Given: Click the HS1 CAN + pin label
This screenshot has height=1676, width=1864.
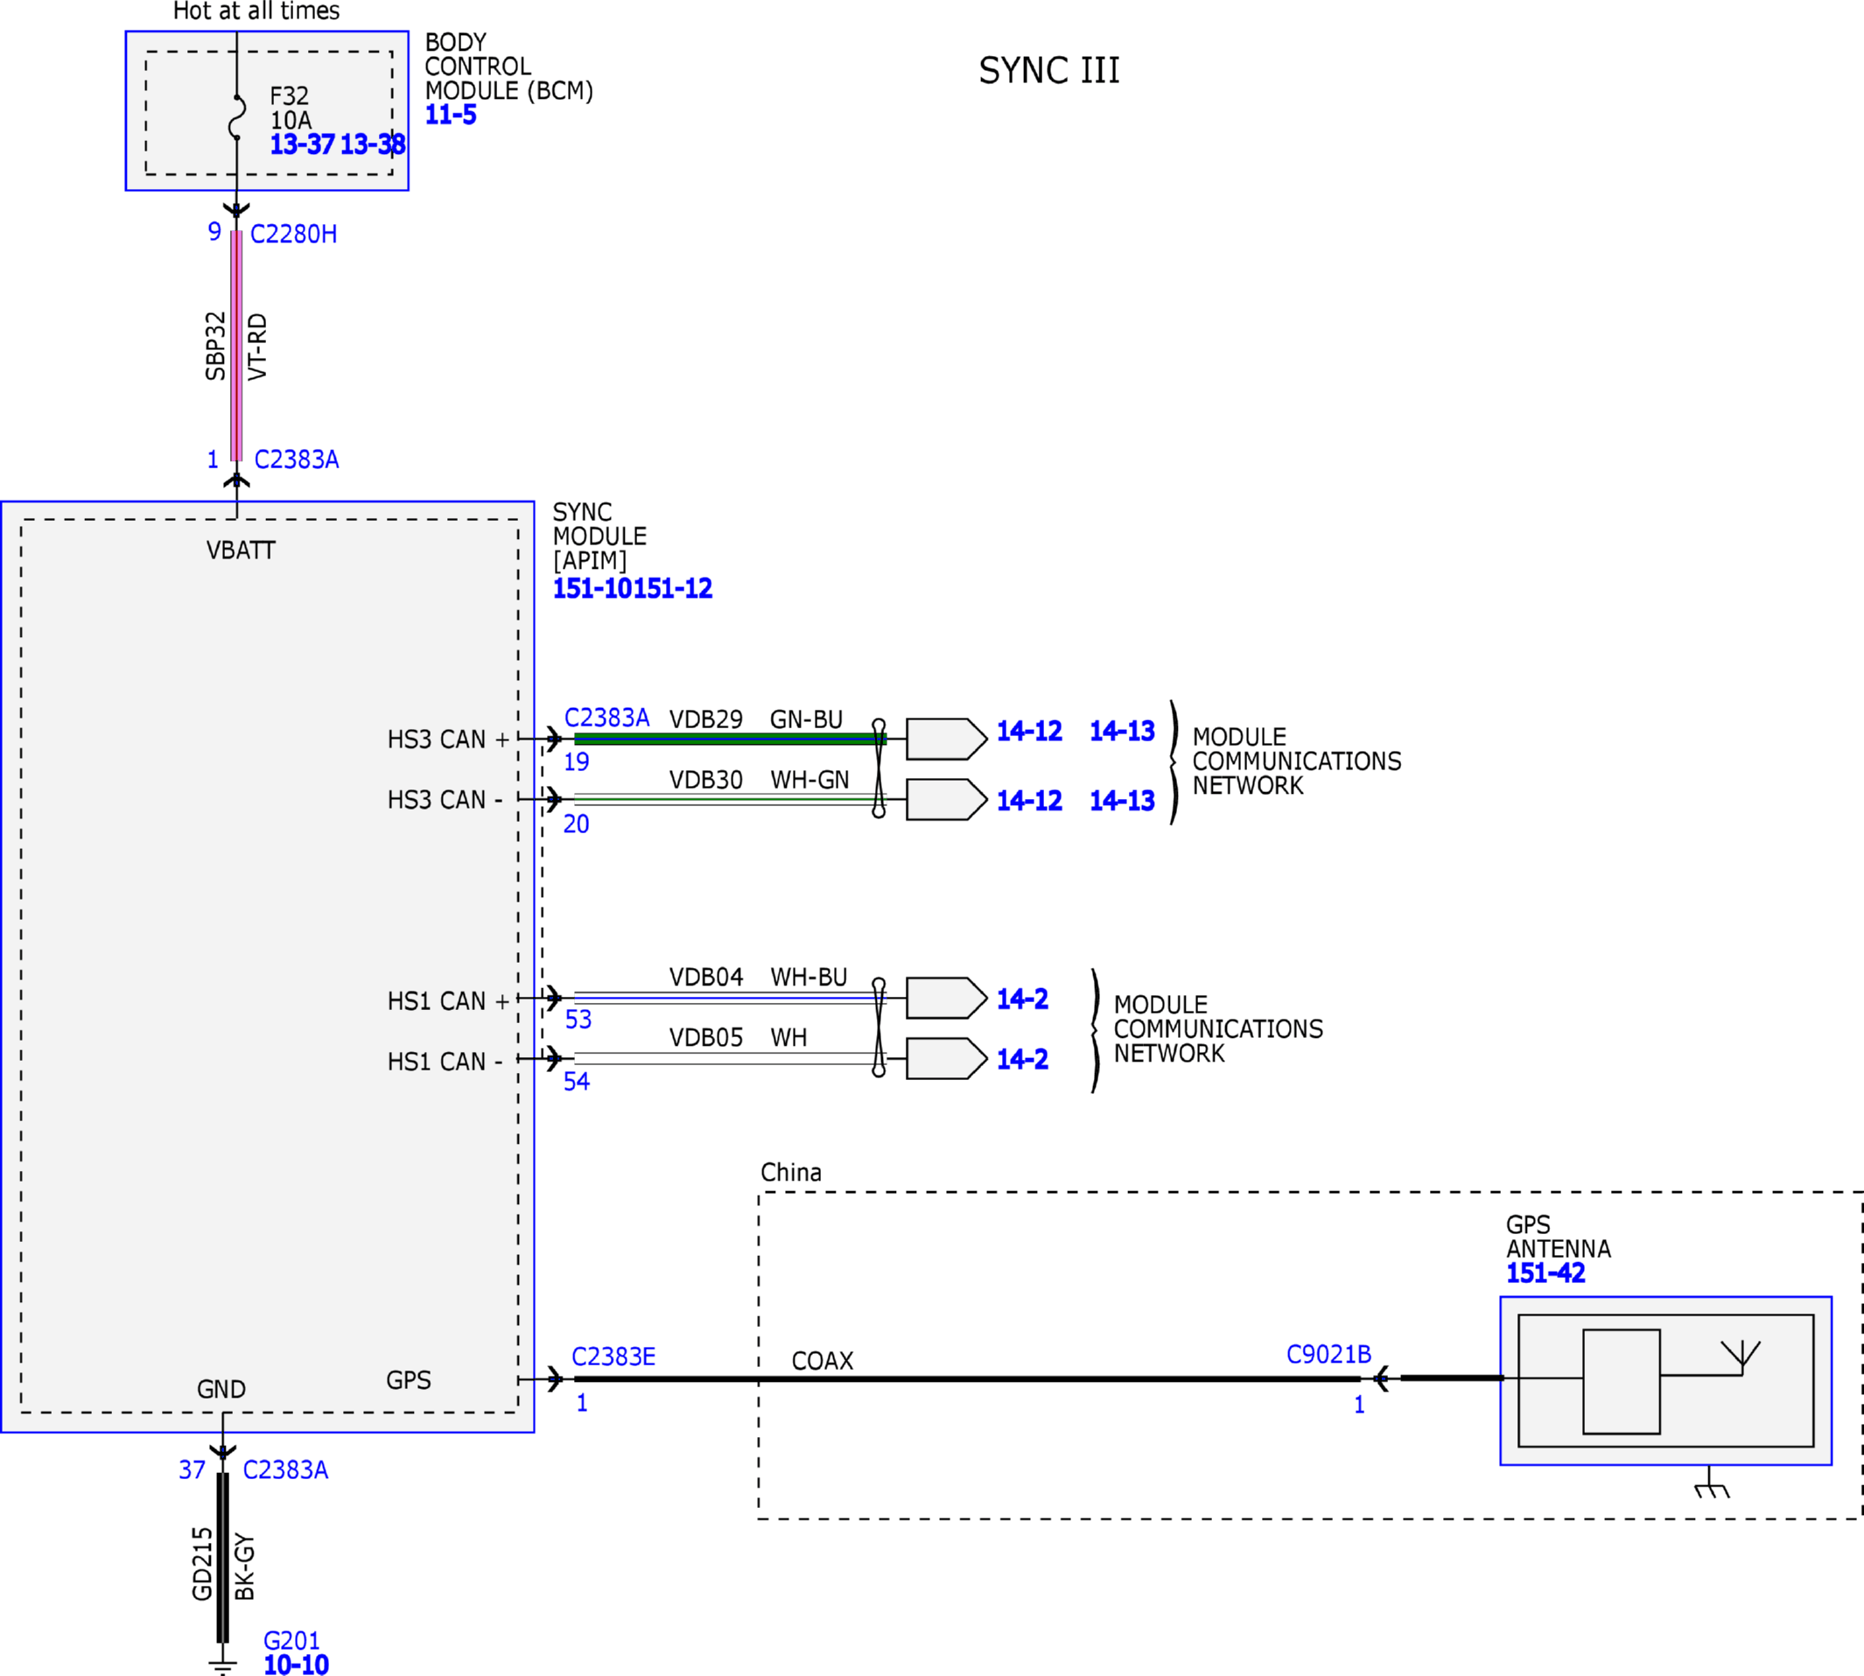Looking at the screenshot, I should point(449,1002).
